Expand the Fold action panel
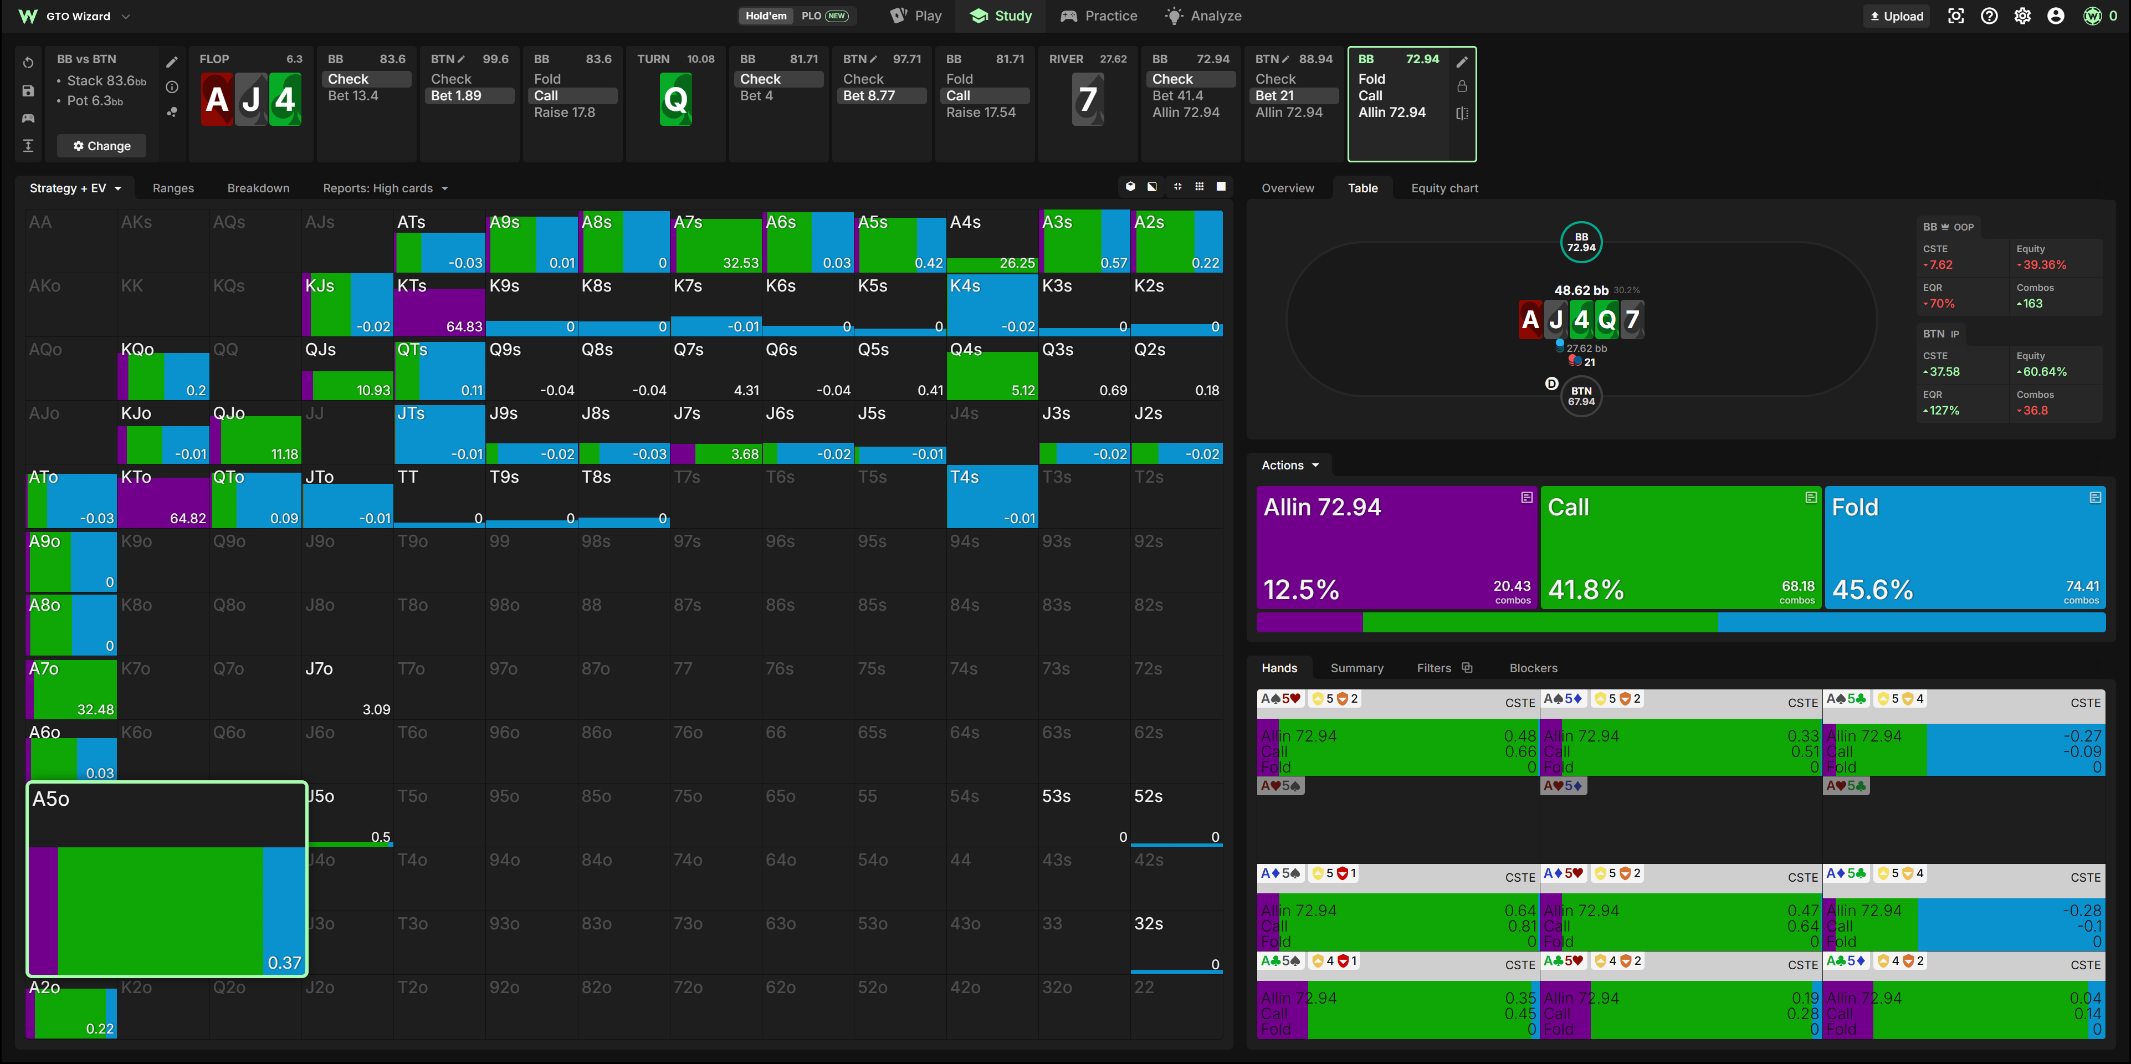This screenshot has width=2131, height=1064. click(x=2094, y=497)
